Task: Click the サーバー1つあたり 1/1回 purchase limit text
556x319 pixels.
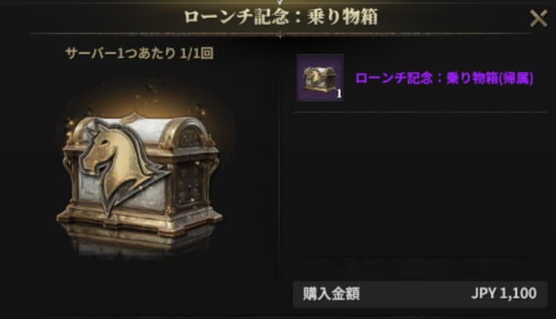Action: pyautogui.click(x=139, y=53)
